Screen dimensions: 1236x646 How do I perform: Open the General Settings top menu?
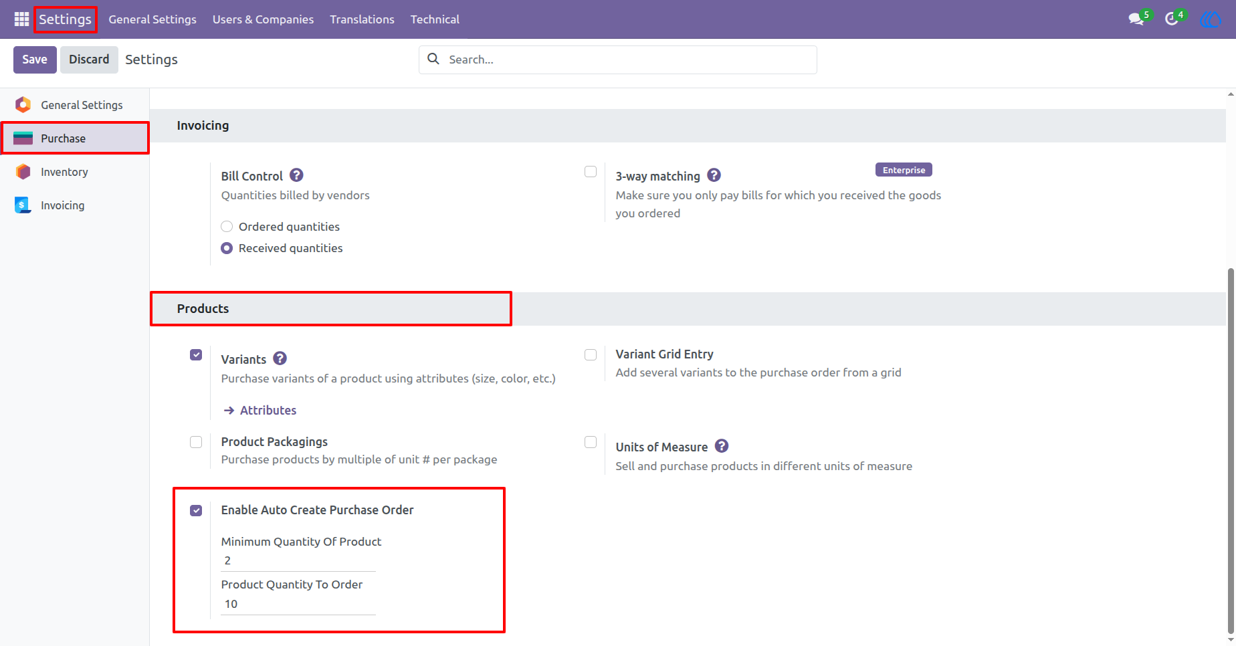pos(152,19)
